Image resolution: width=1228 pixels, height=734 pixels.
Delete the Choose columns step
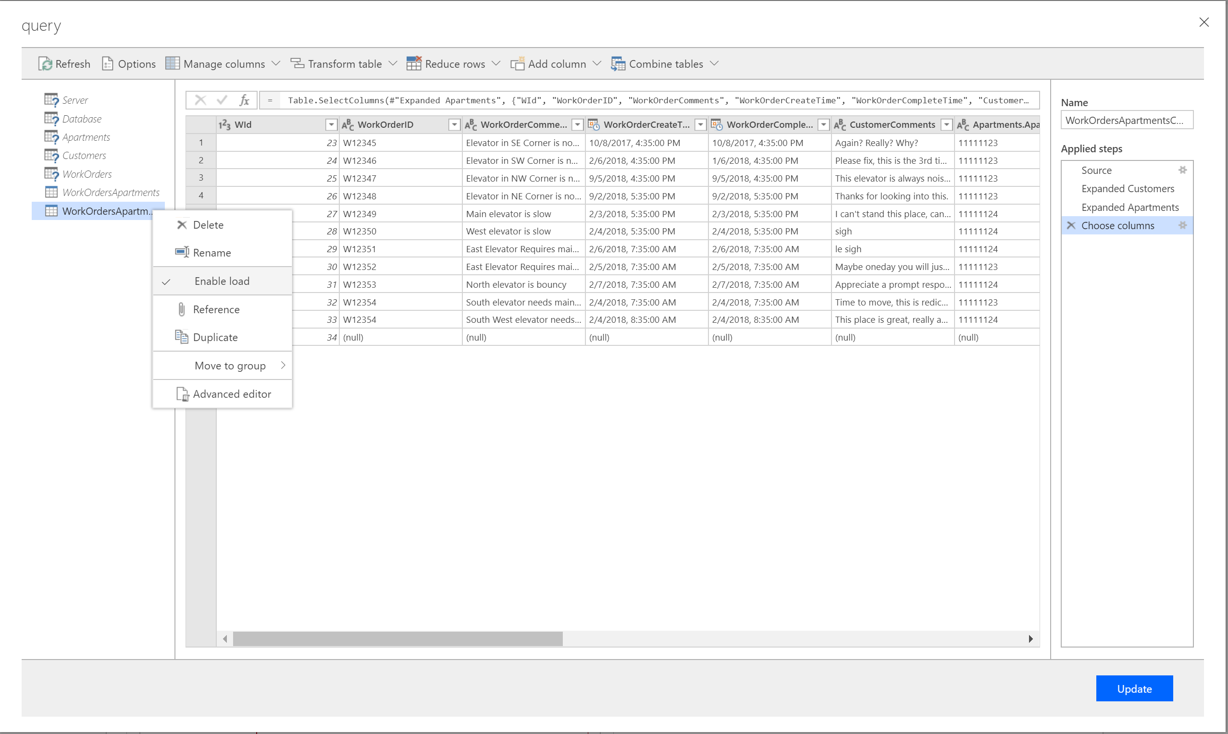1071,226
